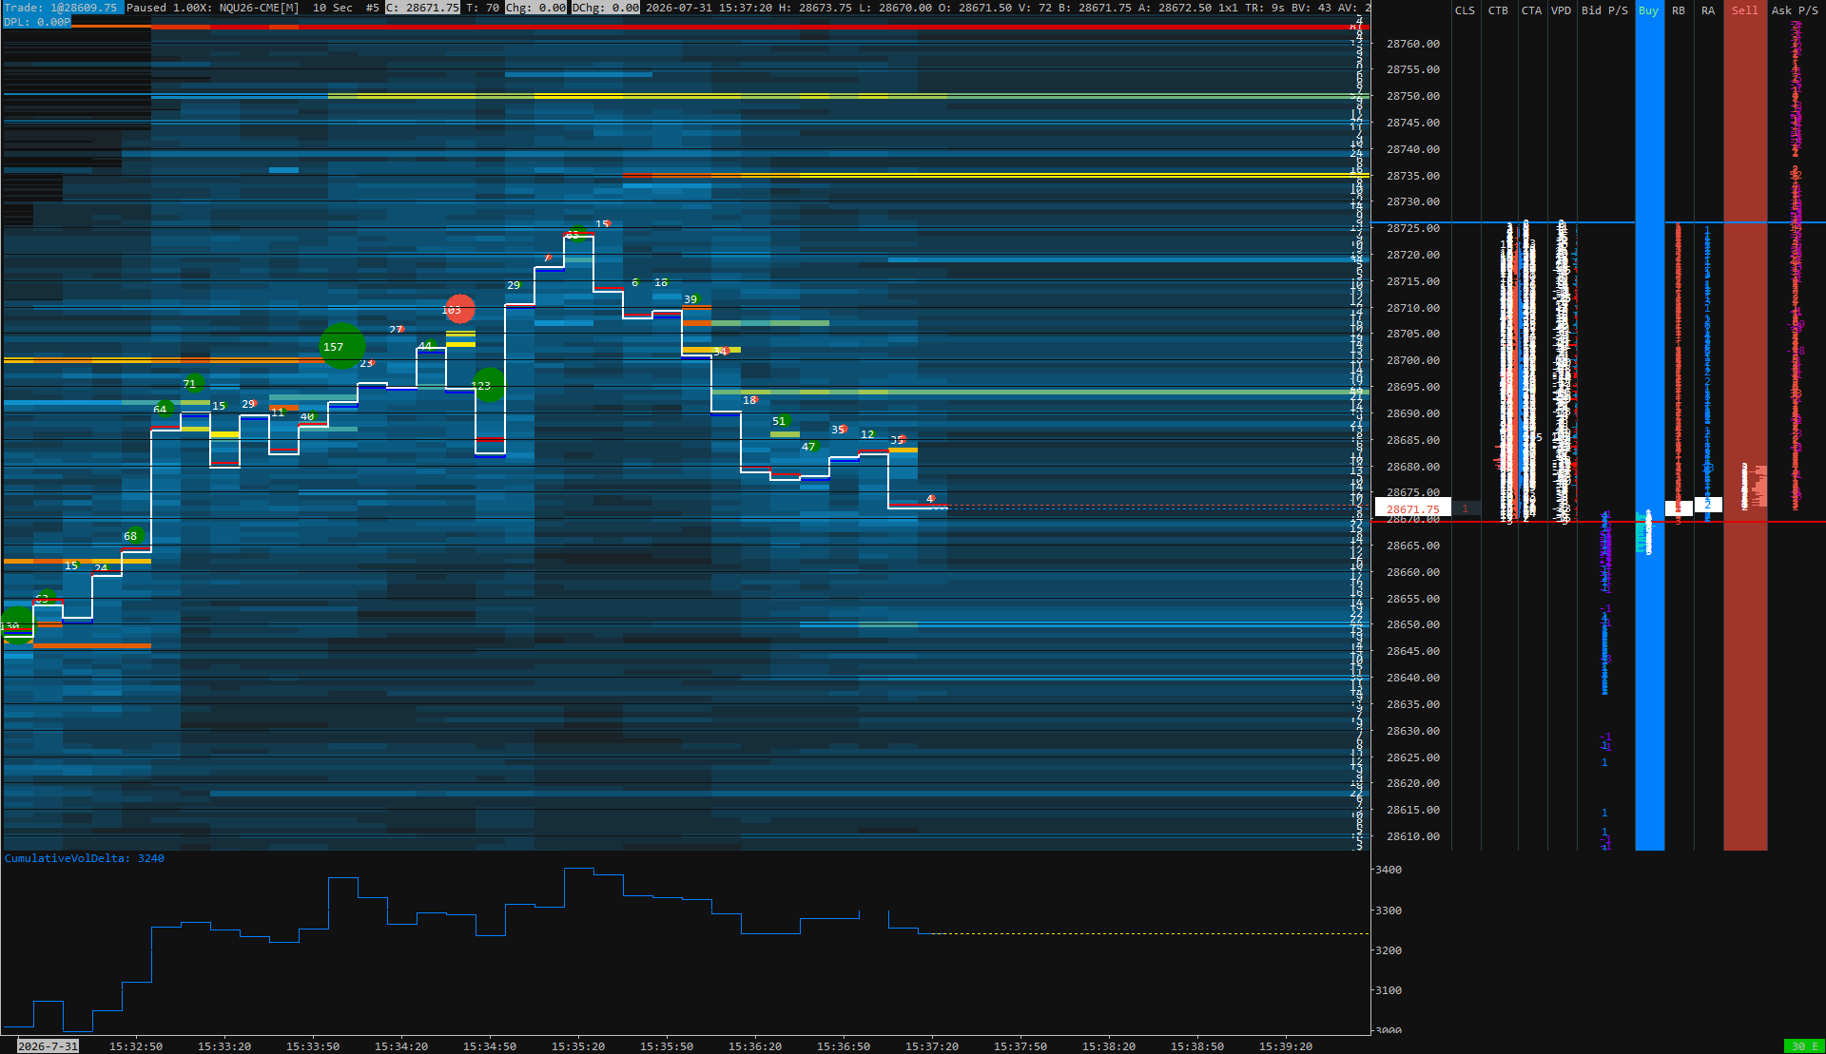The image size is (1826, 1054).
Task: Click the 15:37:20 time axis label
Action: coord(932,1046)
